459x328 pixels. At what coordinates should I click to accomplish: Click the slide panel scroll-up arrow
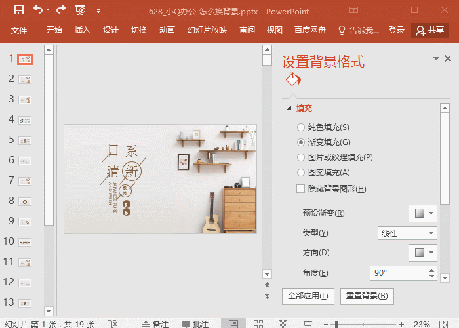pyautogui.click(x=49, y=49)
